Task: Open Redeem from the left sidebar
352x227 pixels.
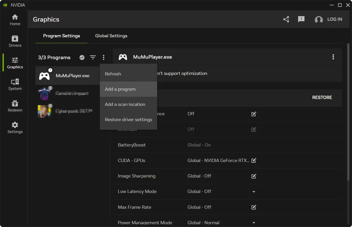Action: tap(14, 106)
